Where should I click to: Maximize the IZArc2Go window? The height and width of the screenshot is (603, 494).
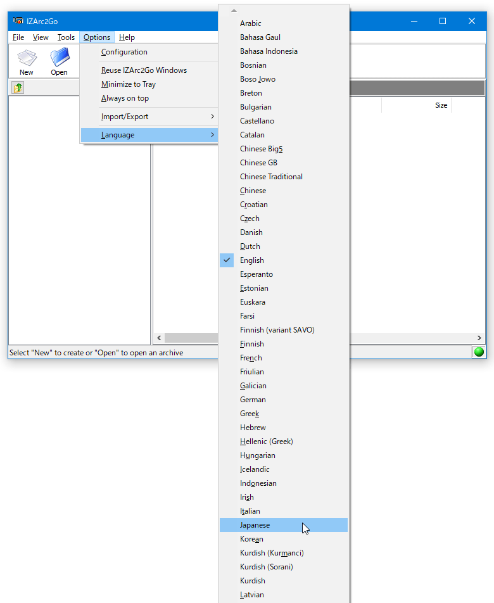(443, 21)
